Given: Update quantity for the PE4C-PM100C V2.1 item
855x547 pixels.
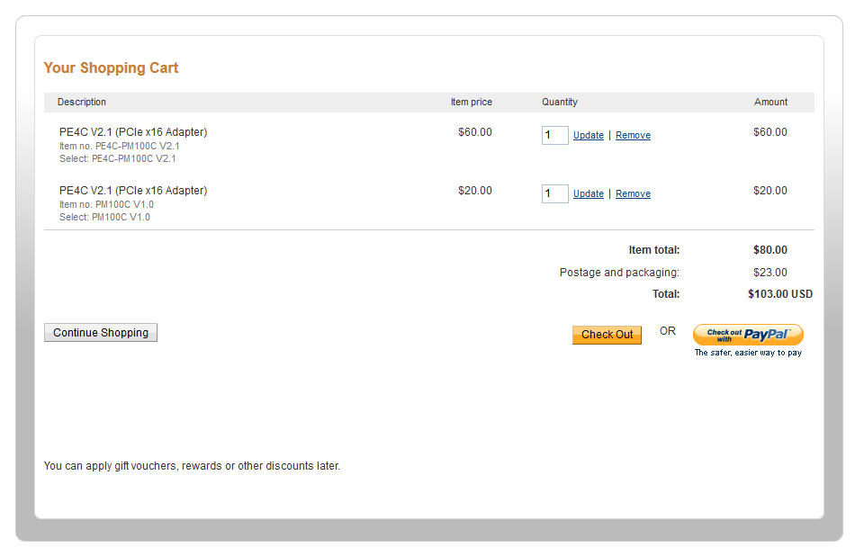Looking at the screenshot, I should point(589,135).
